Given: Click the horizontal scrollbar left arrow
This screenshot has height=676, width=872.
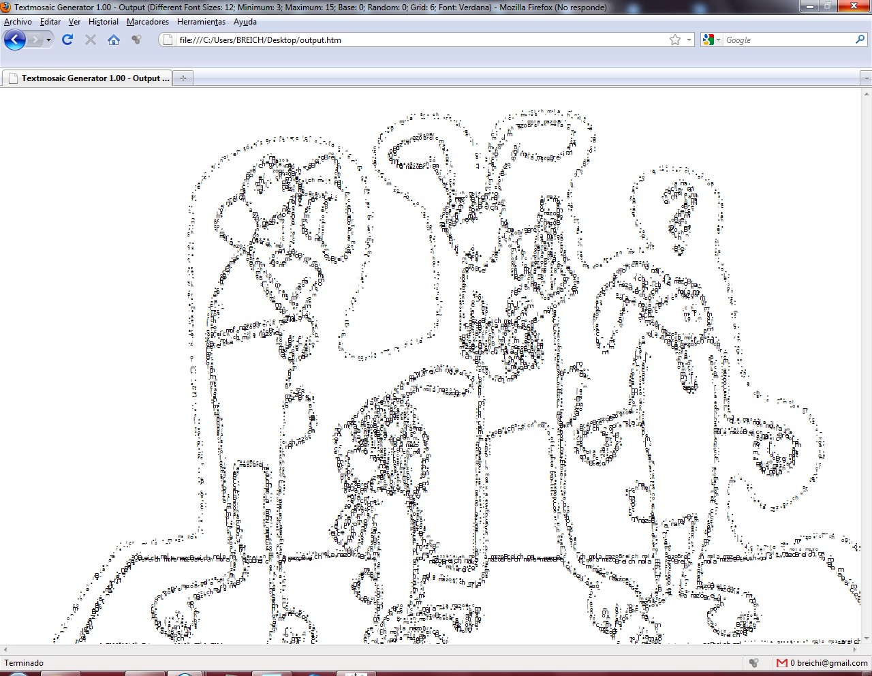Looking at the screenshot, I should point(5,650).
